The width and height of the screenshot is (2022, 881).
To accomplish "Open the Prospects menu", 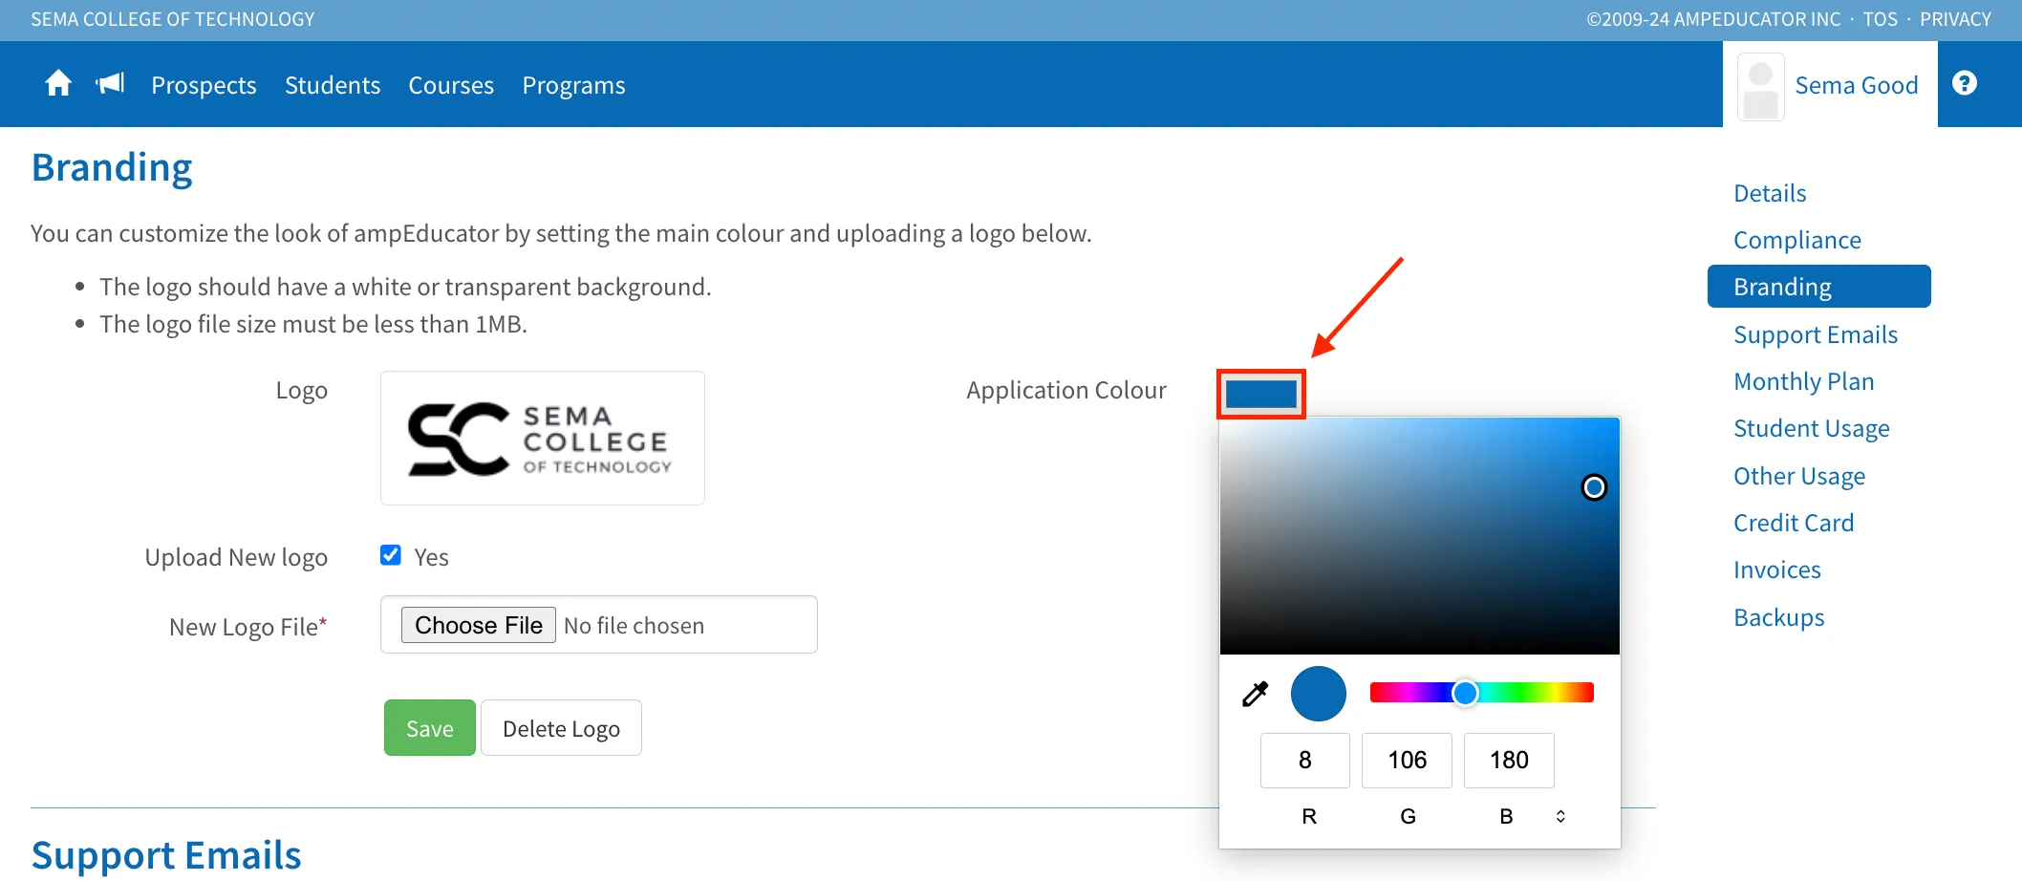I will (x=204, y=85).
